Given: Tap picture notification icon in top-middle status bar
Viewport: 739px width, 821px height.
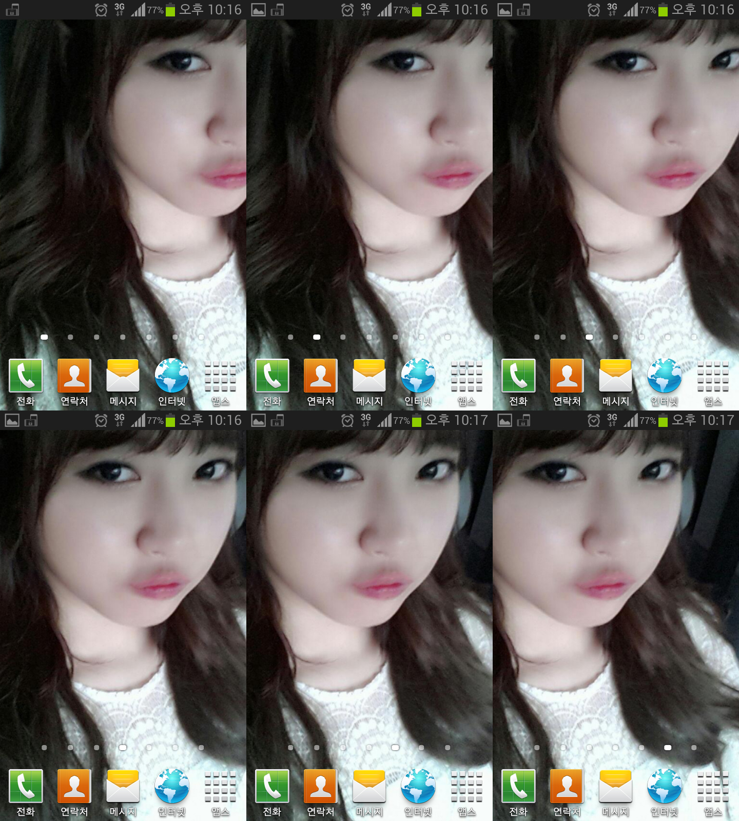Looking at the screenshot, I should click(x=258, y=10).
